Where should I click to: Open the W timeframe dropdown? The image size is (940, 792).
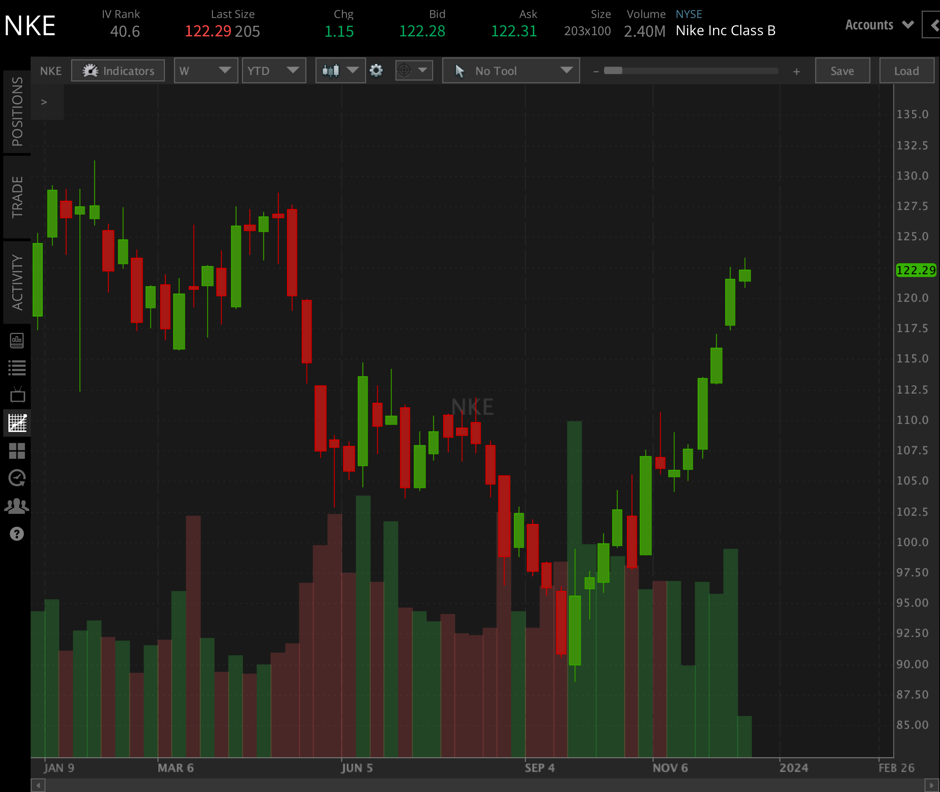206,70
